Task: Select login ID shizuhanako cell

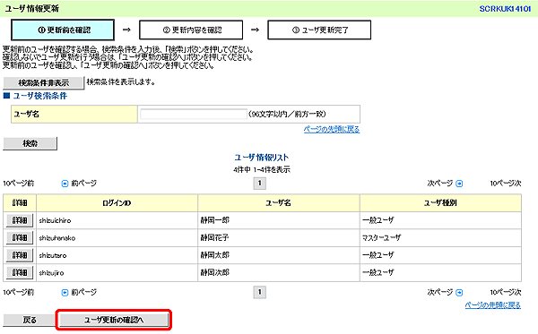Action: 117,238
